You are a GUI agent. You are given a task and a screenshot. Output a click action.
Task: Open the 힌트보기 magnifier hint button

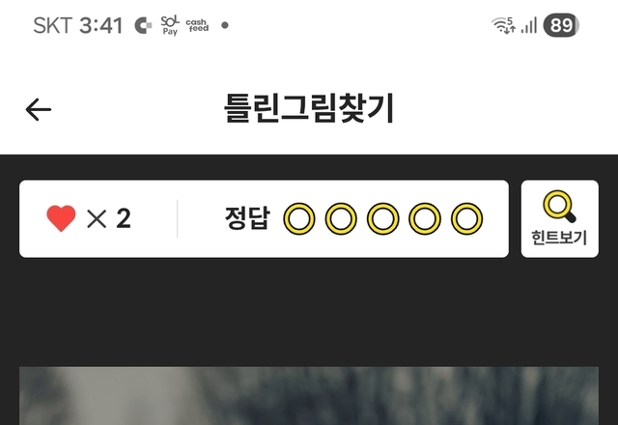click(560, 219)
